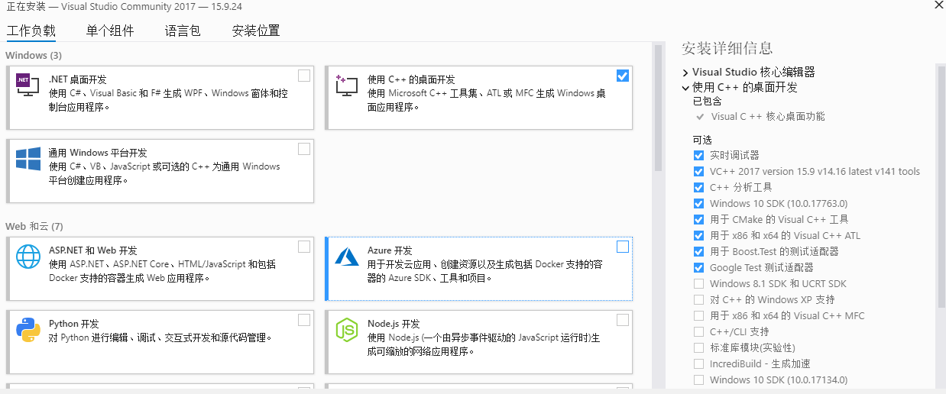Select the Python 开发 card title
Screen dimensions: 946x394
74,324
